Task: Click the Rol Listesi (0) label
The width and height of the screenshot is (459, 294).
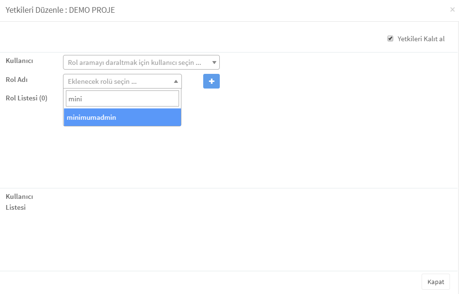Action: (27, 98)
